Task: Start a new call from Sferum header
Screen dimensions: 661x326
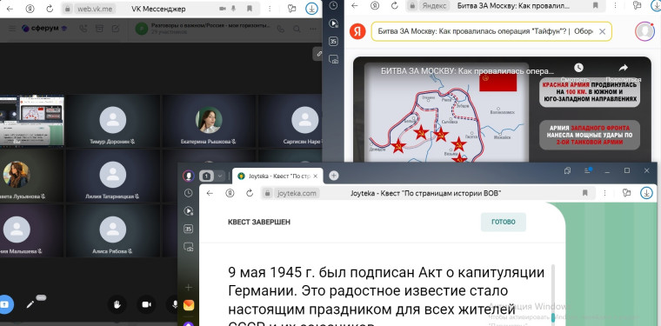Action: [83, 29]
